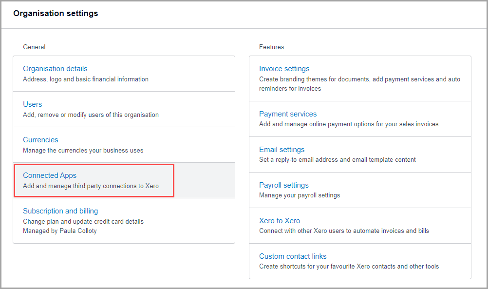Click the 'Organisation settings' page title
The image size is (488, 289).
point(56,13)
